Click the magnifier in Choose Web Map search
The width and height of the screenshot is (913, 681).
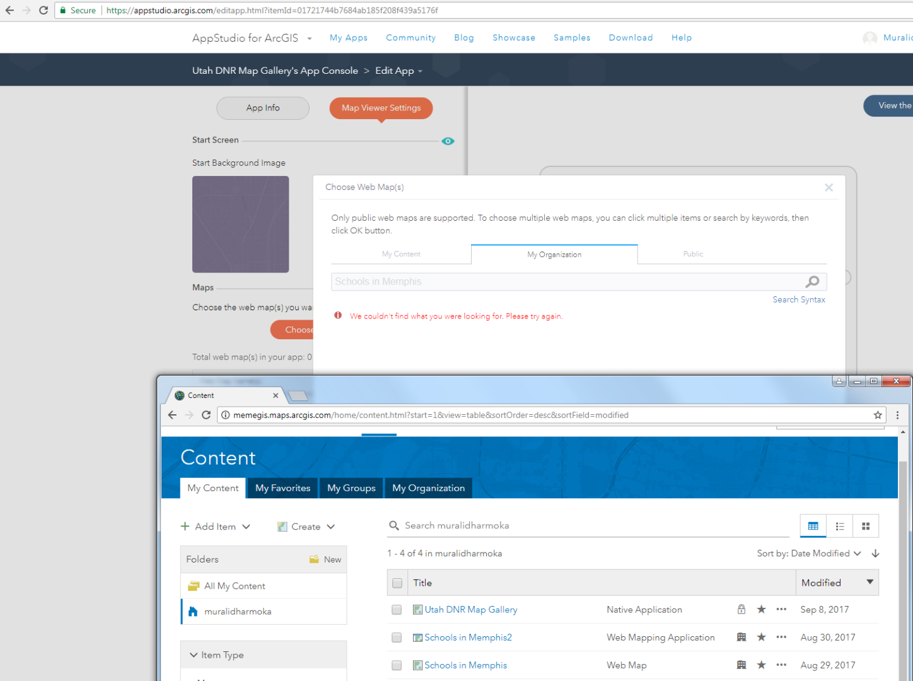tap(813, 281)
